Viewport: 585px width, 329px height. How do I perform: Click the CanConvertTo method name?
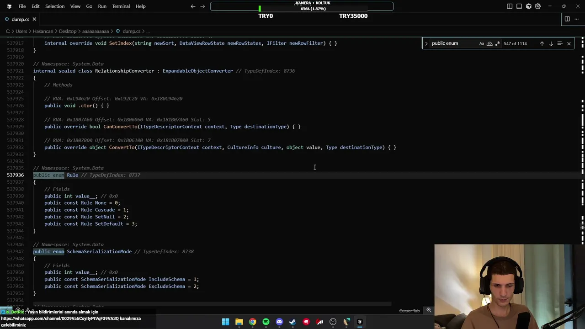click(120, 127)
